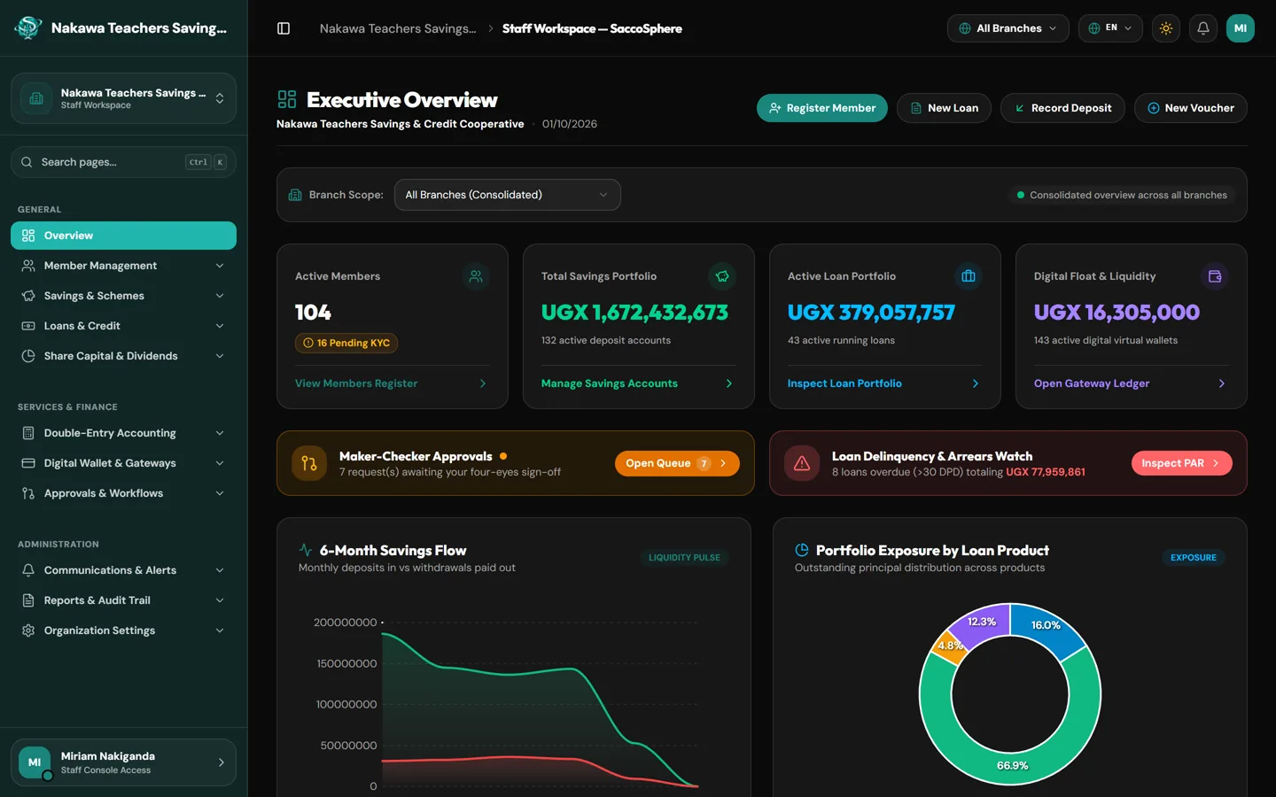Click the Active Members people icon

point(476,276)
